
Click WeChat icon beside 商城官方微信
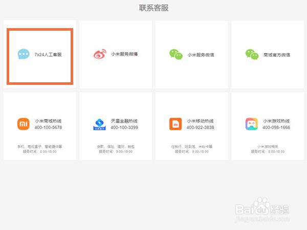pyautogui.click(x=252, y=54)
